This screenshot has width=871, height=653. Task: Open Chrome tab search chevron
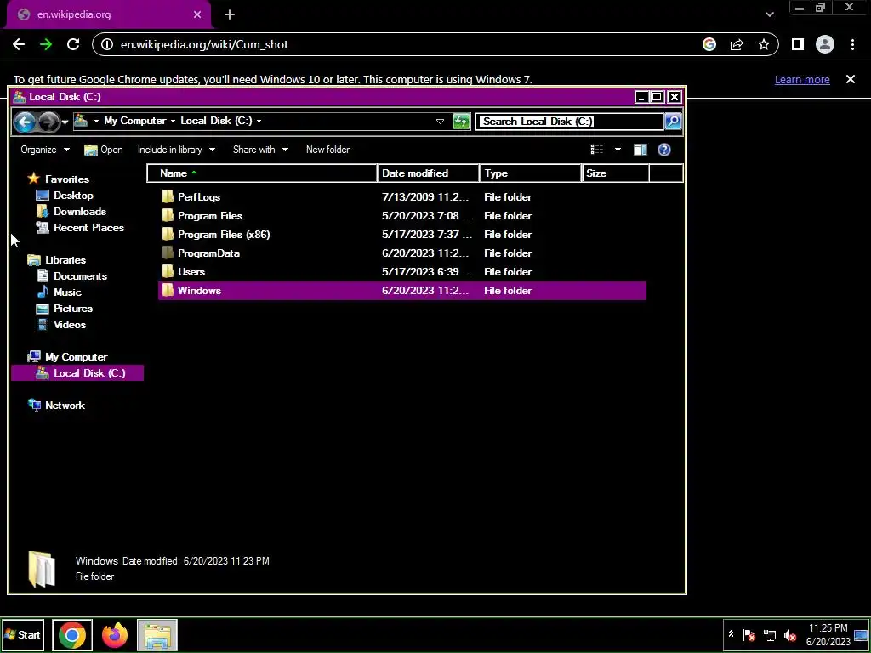click(769, 14)
